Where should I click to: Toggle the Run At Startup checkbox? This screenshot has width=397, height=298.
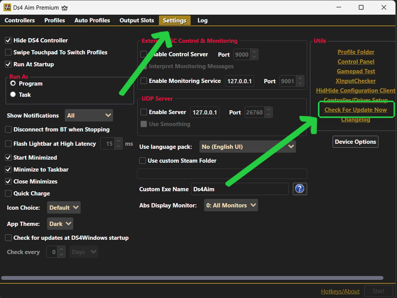8,64
